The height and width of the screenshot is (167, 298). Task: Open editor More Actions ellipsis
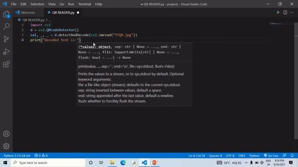point(292,13)
